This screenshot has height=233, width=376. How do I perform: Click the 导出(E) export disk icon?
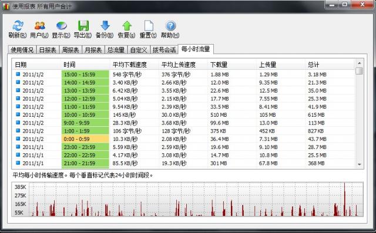click(x=83, y=26)
